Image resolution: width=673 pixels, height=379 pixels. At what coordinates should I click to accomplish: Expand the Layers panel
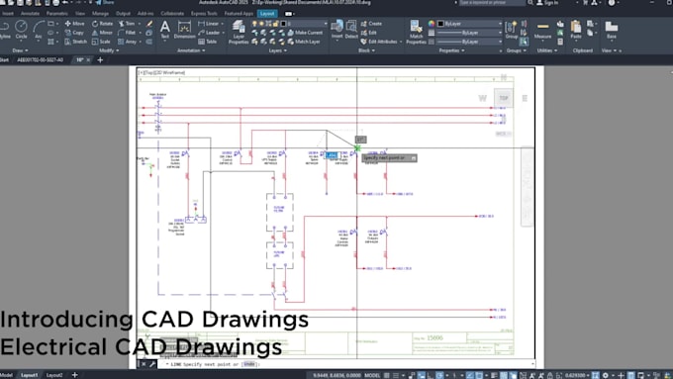tap(278, 50)
